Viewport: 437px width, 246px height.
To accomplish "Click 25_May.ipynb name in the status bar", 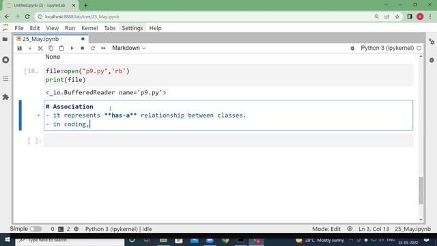I will 412,229.
